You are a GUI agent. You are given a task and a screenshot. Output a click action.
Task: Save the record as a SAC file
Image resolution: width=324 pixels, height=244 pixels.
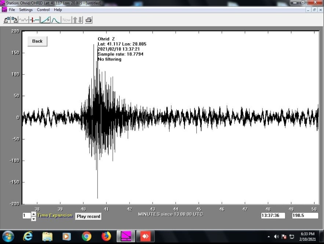tap(6, 20)
